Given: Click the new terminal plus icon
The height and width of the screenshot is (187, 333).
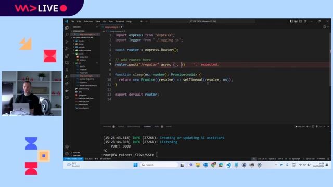Looking at the screenshot, I should coord(308,127).
